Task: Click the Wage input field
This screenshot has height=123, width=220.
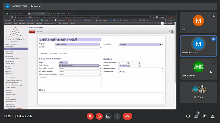Action: point(63,62)
